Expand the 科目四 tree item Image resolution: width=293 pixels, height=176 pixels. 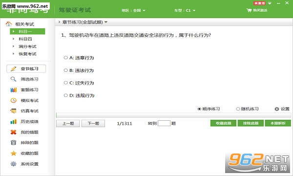14,39
